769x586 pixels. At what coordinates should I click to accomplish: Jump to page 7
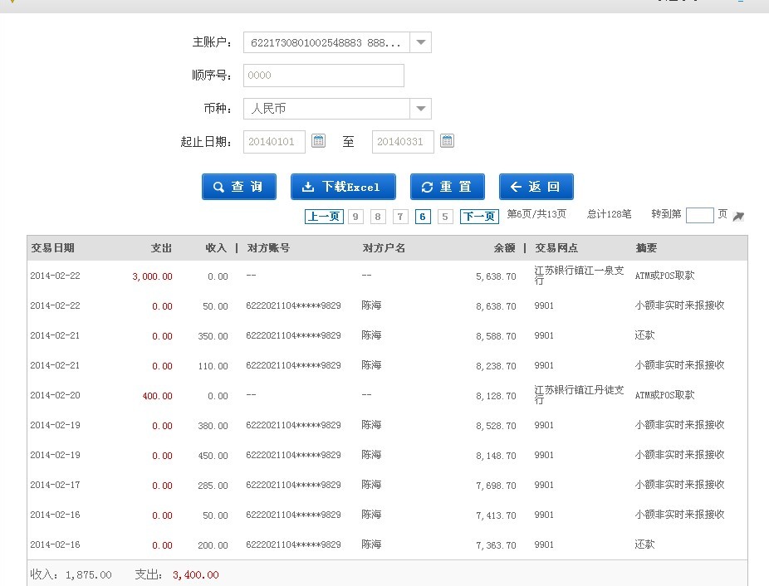pyautogui.click(x=400, y=217)
